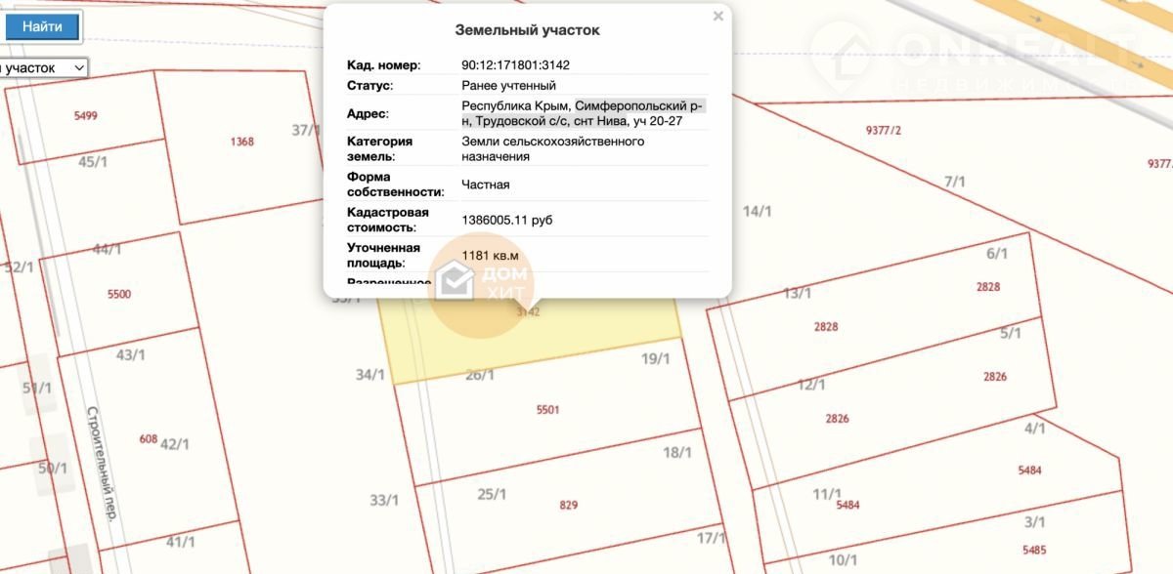Screen dimensions: 1173x574
Task: Click parcel 5485 on the map
Action: pyautogui.click(x=1034, y=549)
